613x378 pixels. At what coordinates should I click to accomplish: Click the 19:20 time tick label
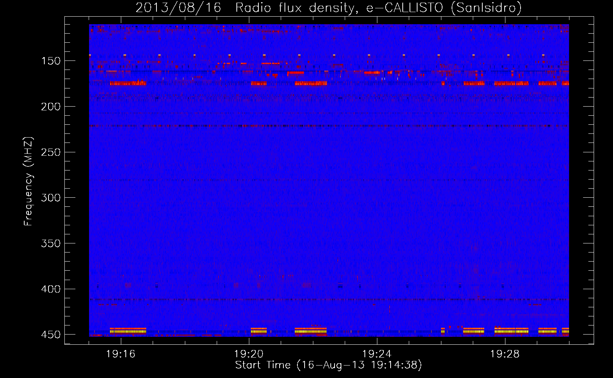pos(249,354)
